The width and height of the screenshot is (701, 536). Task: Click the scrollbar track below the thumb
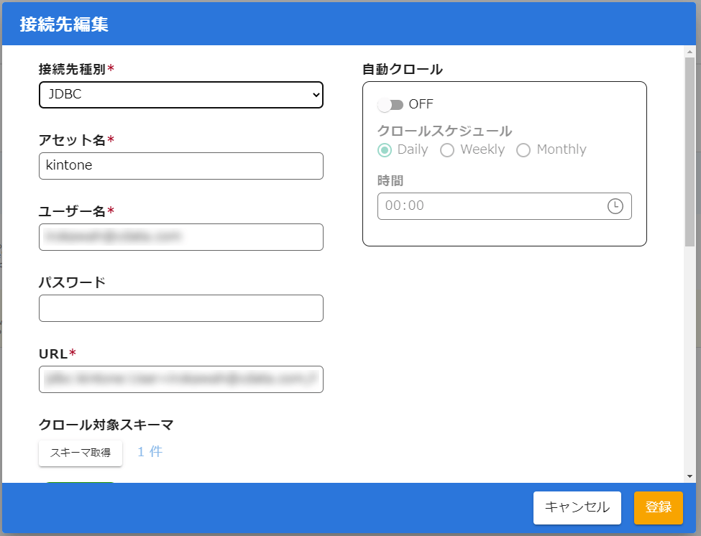point(690,359)
